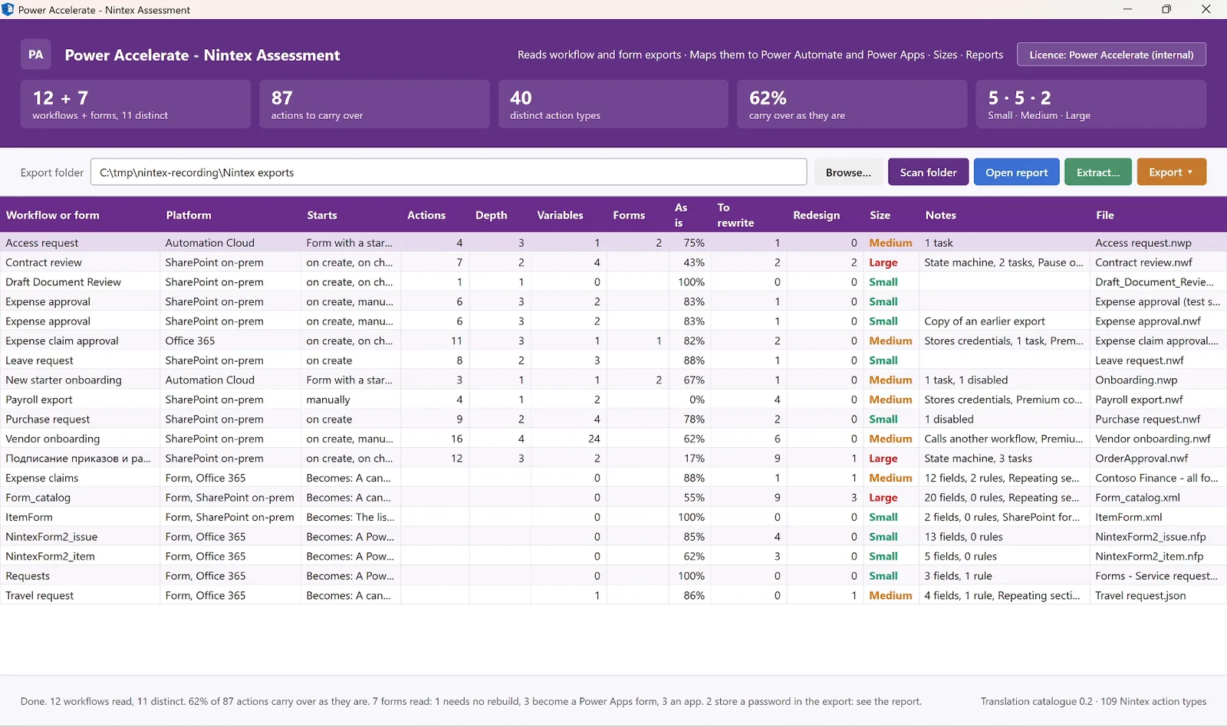The height and width of the screenshot is (727, 1227).
Task: Click the Notes column header
Action: point(940,215)
